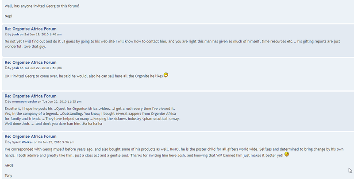Click the post icon before Spirit Walker's post
Image resolution: width=354 pixels, height=179 pixels.
tap(6, 142)
